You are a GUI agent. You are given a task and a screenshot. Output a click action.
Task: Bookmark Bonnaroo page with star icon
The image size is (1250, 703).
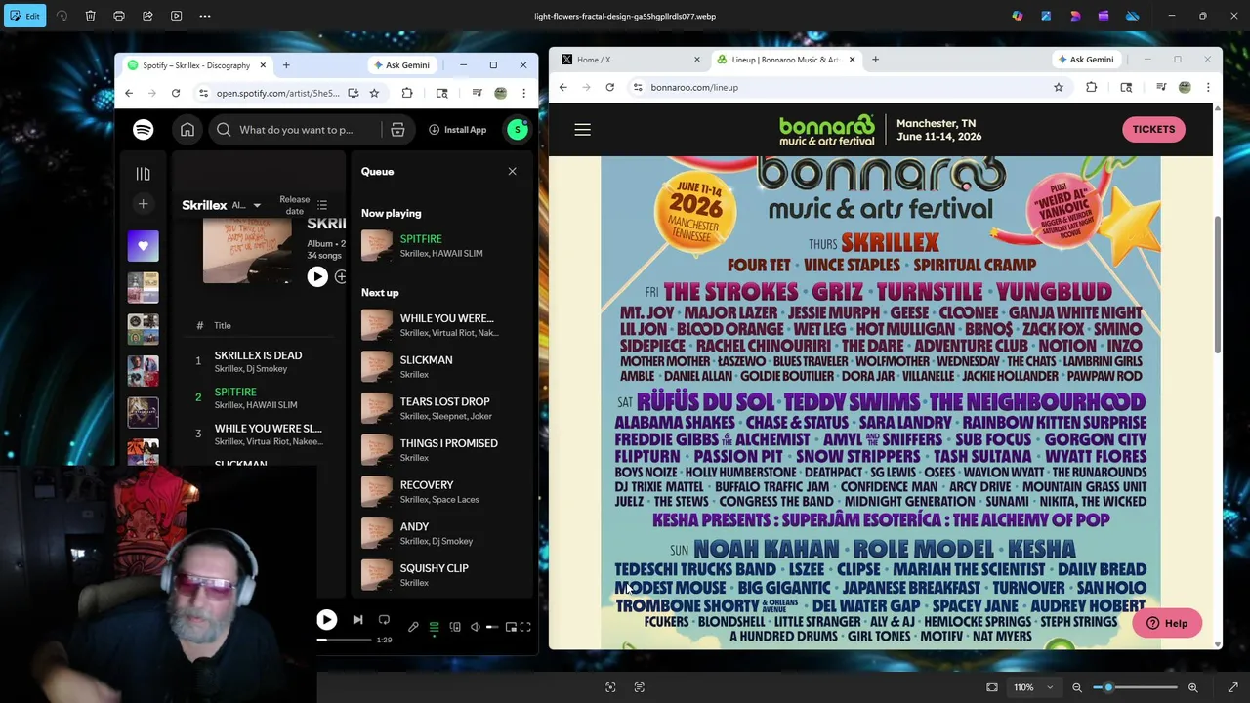[1058, 87]
